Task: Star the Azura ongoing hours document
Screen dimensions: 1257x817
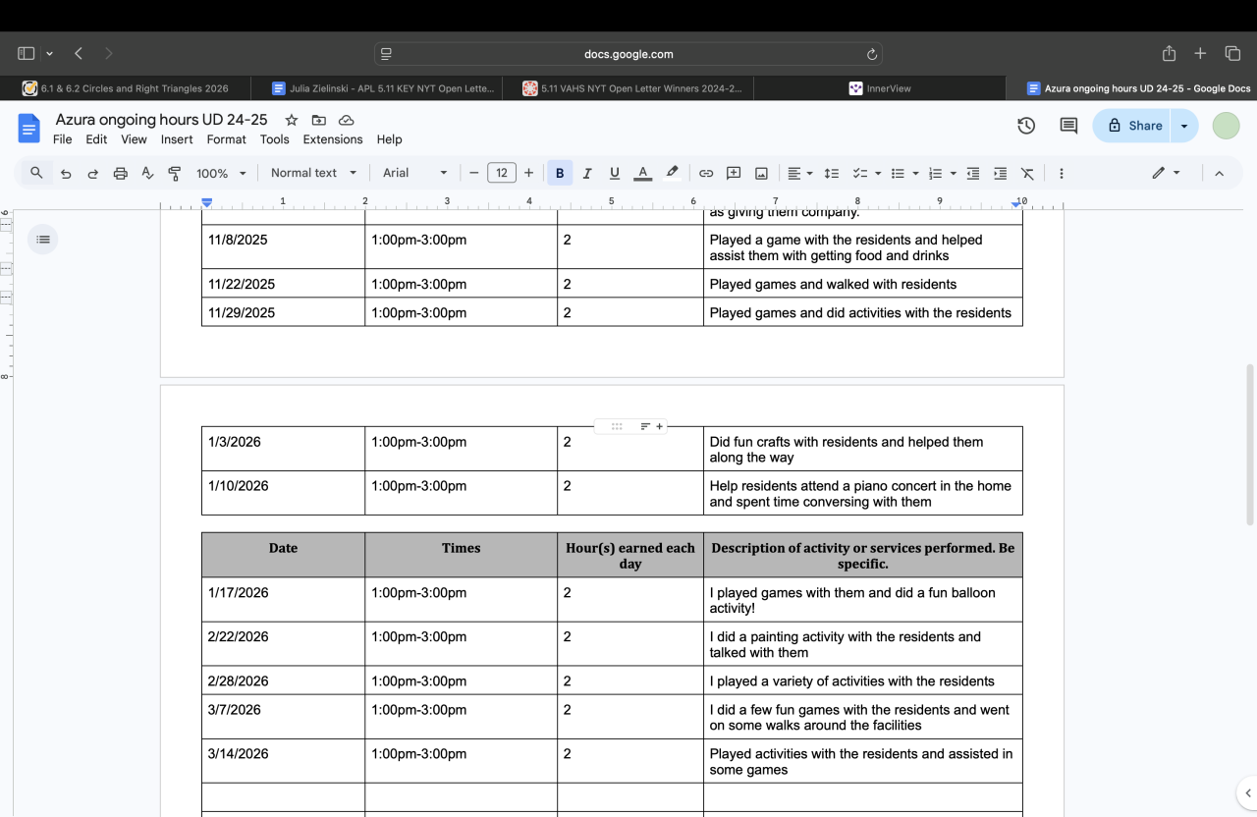Action: coord(292,120)
